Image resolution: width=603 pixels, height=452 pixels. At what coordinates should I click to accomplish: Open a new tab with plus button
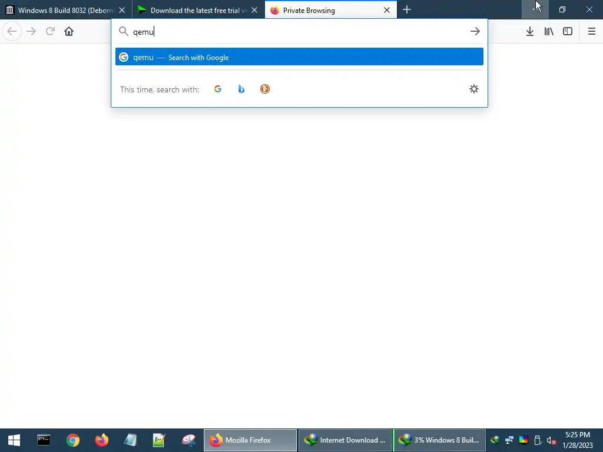pyautogui.click(x=407, y=9)
